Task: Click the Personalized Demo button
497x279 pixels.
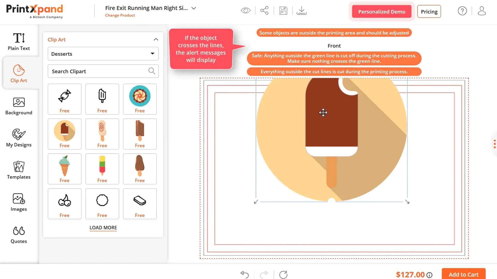Action: (382, 12)
